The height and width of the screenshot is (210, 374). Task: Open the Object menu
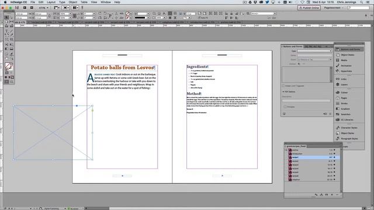[x=73, y=2]
